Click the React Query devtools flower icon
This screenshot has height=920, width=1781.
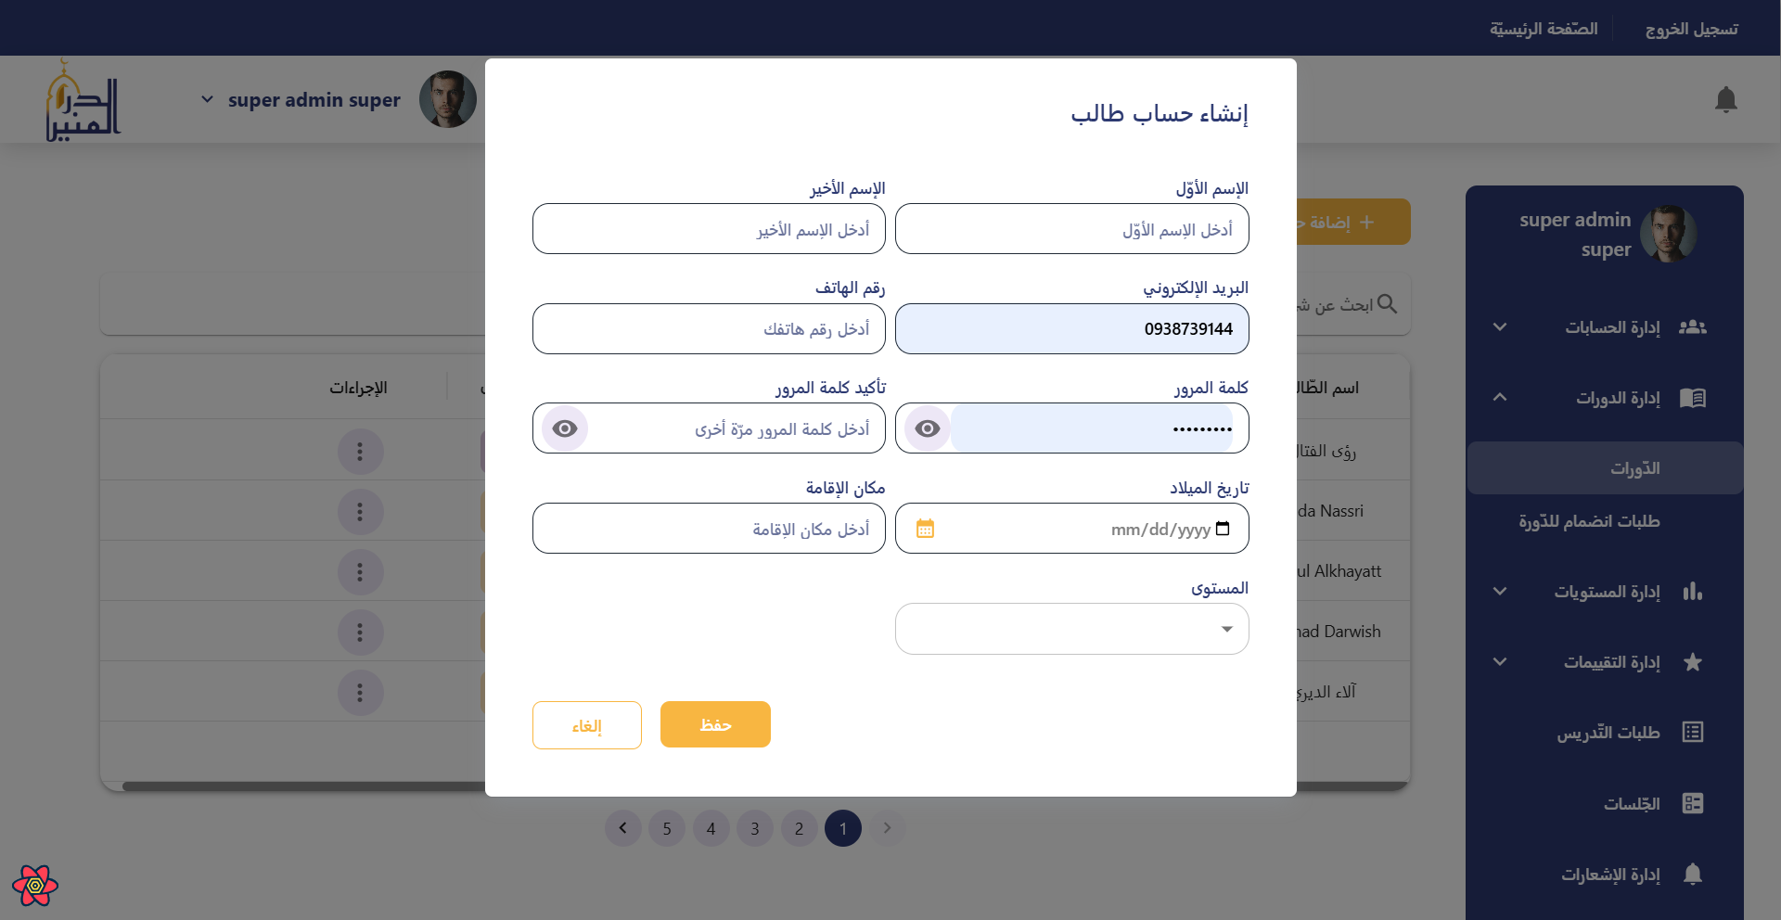(x=35, y=886)
